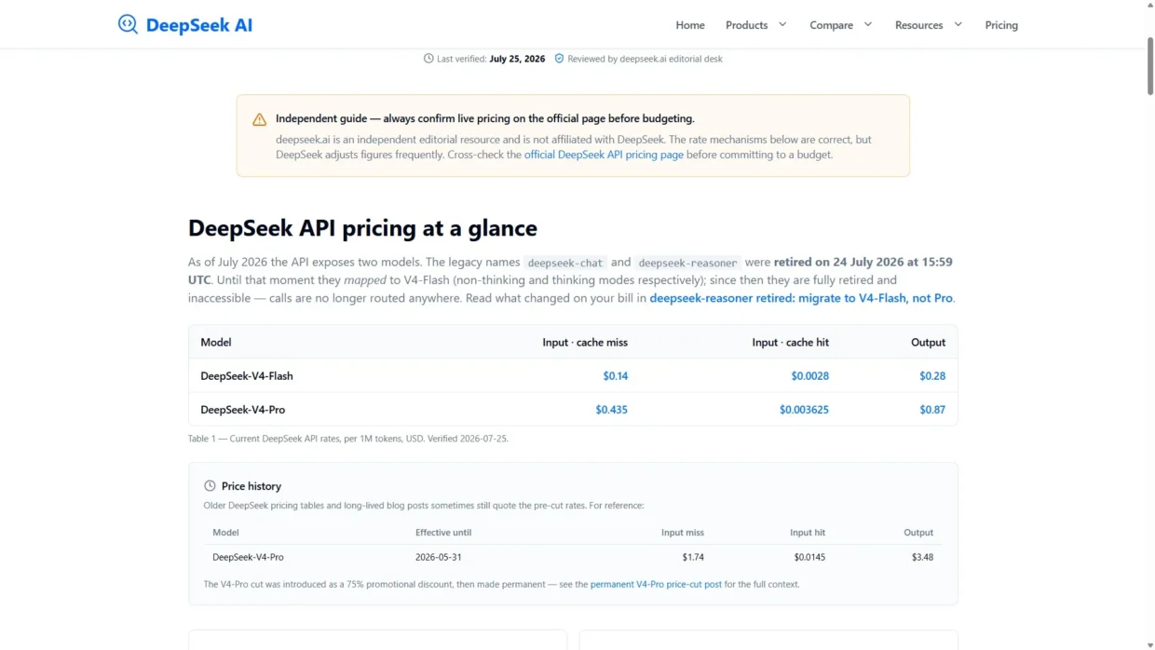
Task: Click the warning triangle icon in the notice
Action: (259, 119)
